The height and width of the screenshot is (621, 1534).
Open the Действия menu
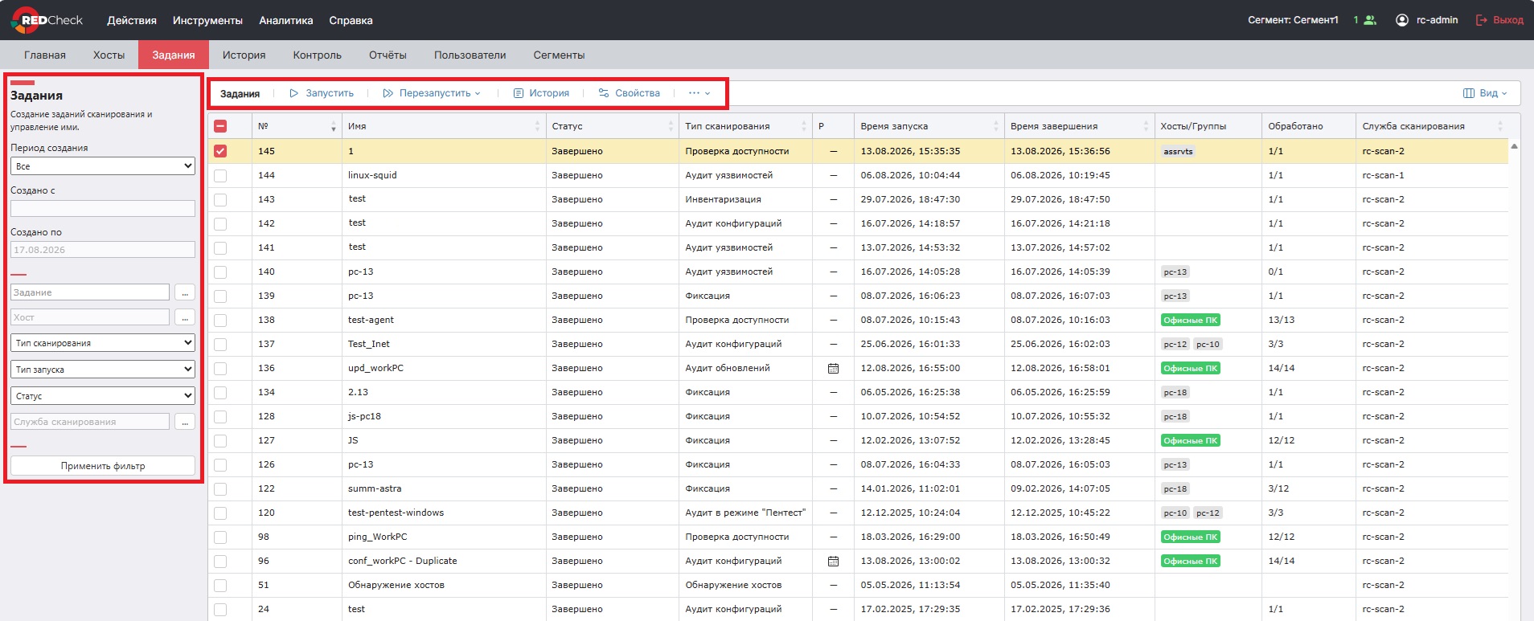tap(132, 20)
